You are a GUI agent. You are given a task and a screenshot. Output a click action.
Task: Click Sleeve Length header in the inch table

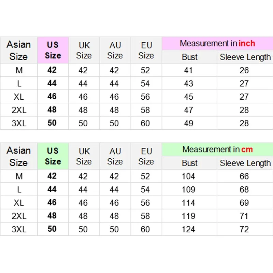click(x=245, y=57)
